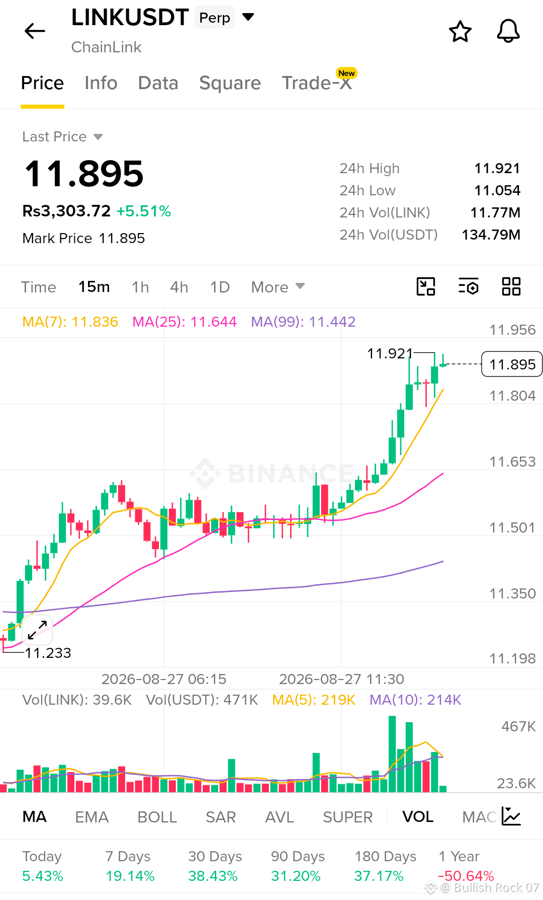The width and height of the screenshot is (543, 900).
Task: Toggle the MA overlay indicator
Action: (35, 816)
